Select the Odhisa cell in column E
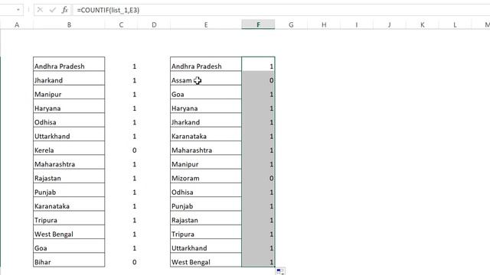The width and height of the screenshot is (490, 275). click(206, 190)
